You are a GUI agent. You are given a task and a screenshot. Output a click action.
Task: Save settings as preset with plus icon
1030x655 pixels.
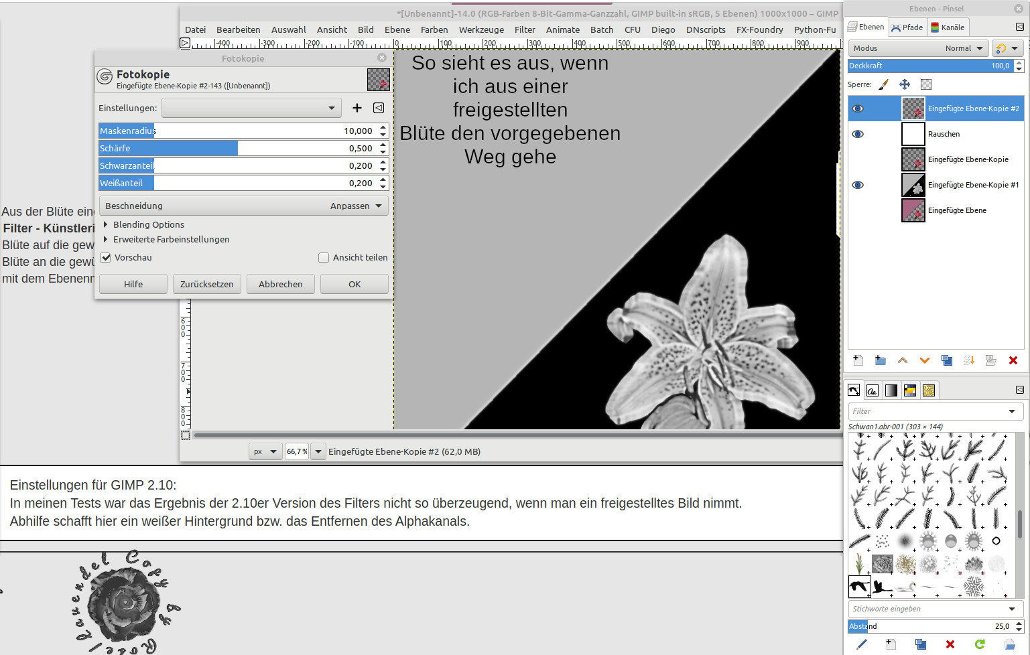pyautogui.click(x=357, y=108)
